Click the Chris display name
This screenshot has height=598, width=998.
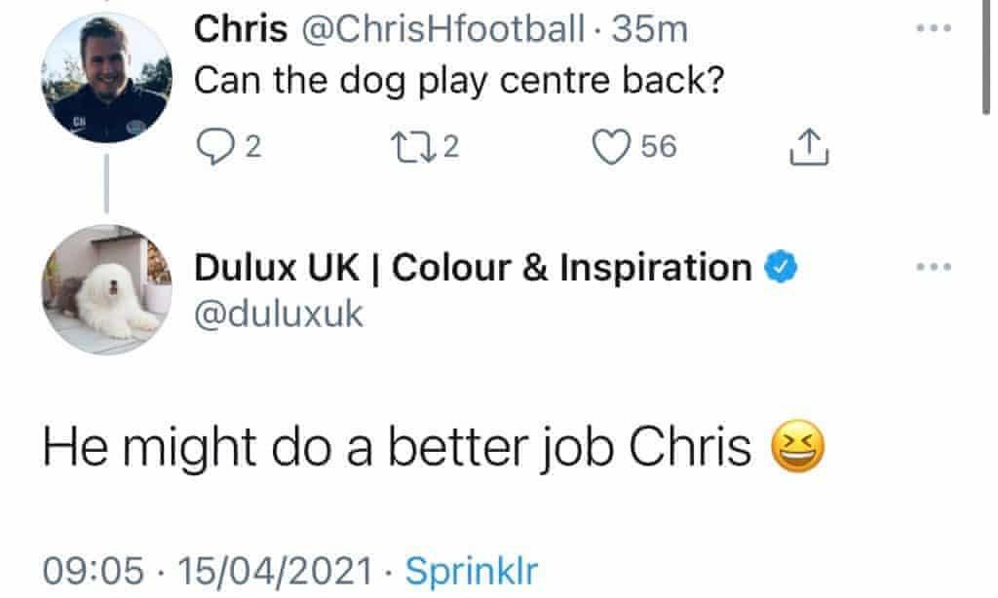pyautogui.click(x=241, y=29)
